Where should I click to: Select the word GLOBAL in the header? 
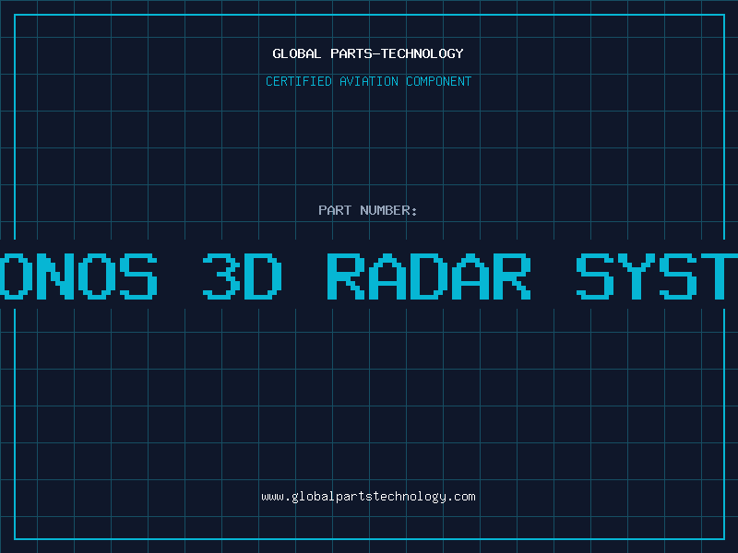tap(297, 53)
